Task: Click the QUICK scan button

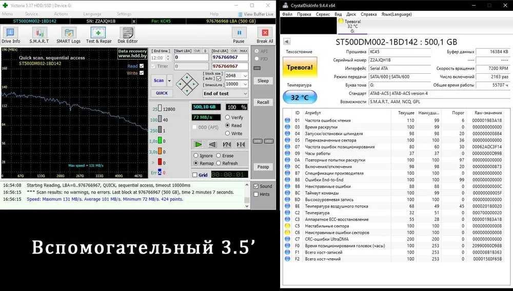Action: point(162,93)
